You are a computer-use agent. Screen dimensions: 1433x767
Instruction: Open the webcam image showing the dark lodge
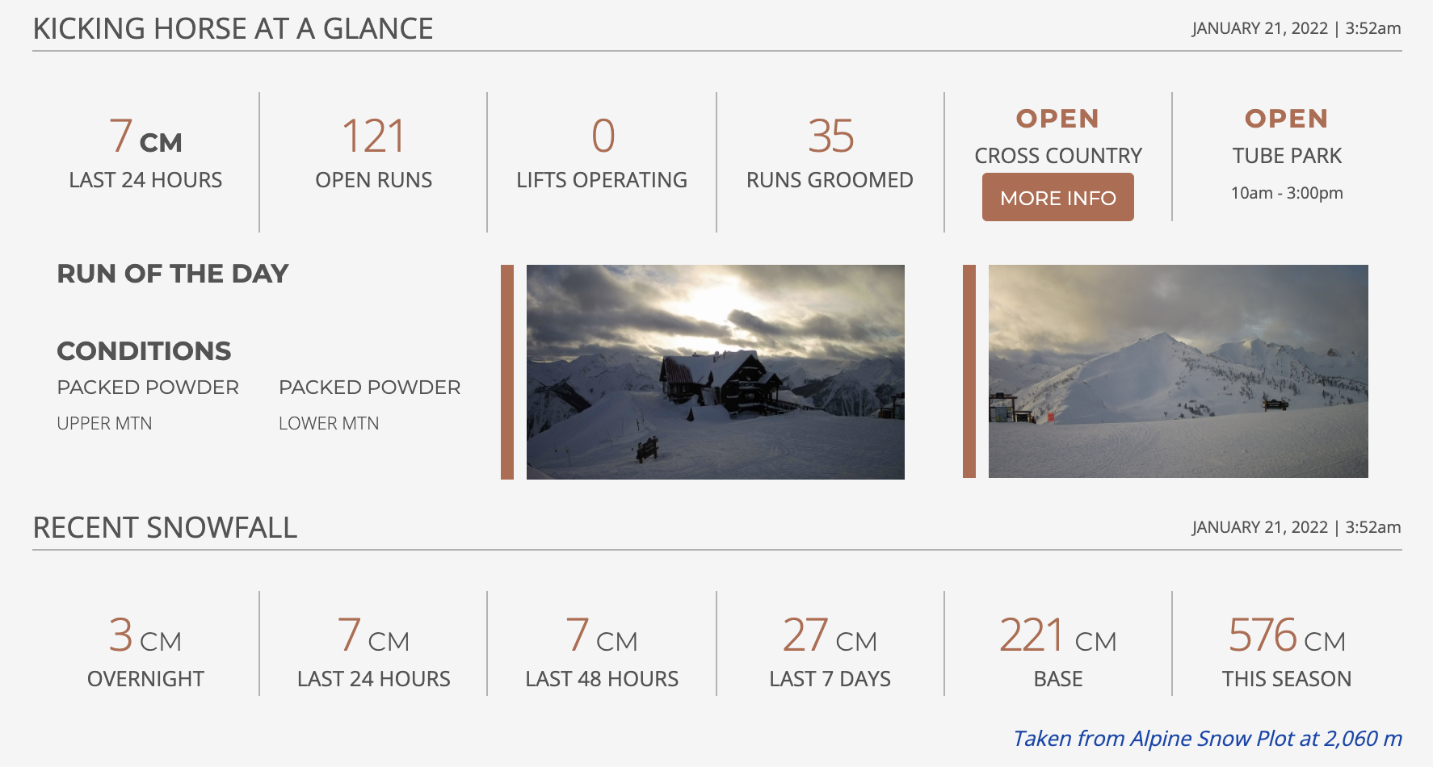click(x=716, y=372)
